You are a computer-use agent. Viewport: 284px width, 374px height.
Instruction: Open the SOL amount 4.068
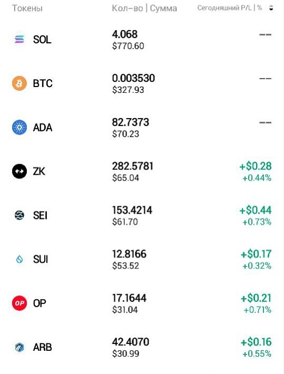[125, 34]
